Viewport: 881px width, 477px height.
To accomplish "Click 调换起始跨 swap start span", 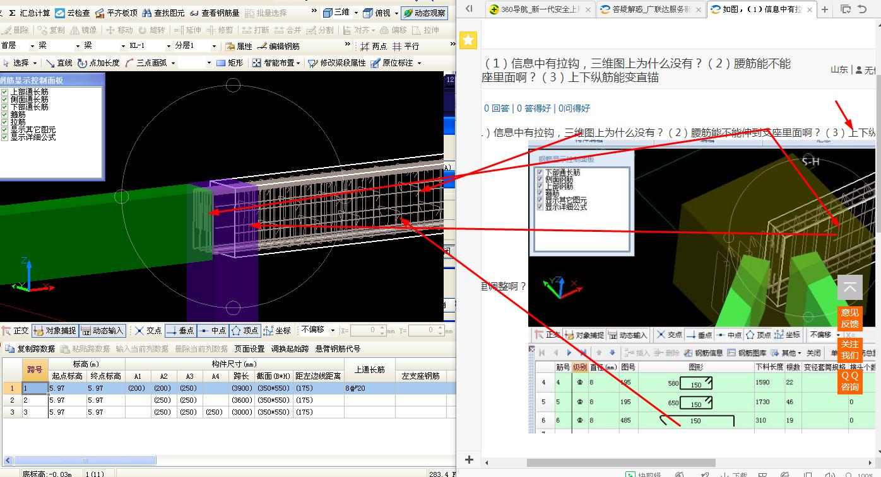I will [x=290, y=348].
